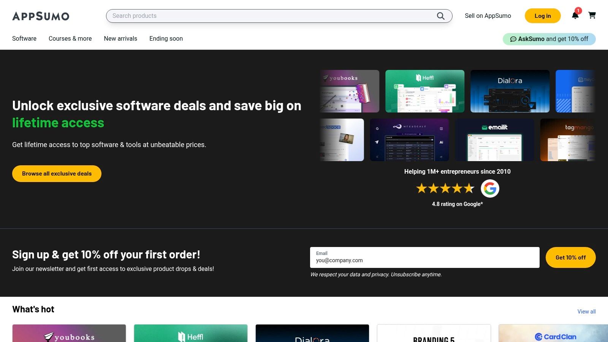Open the youbooks hero thumbnail

[x=350, y=91]
